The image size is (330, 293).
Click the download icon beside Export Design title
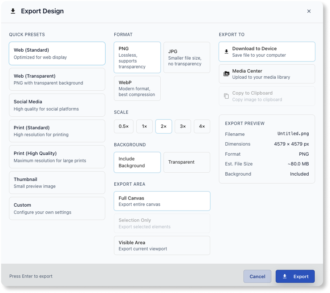13,11
